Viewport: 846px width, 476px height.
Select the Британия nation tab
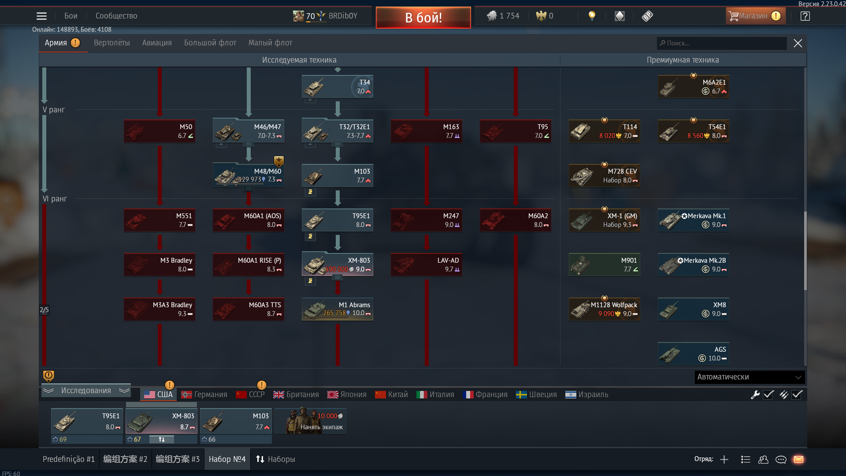(296, 394)
